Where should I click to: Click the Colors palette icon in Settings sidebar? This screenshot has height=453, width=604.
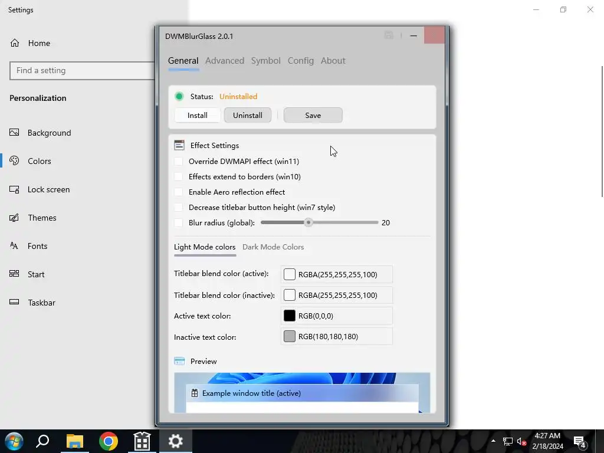14,160
